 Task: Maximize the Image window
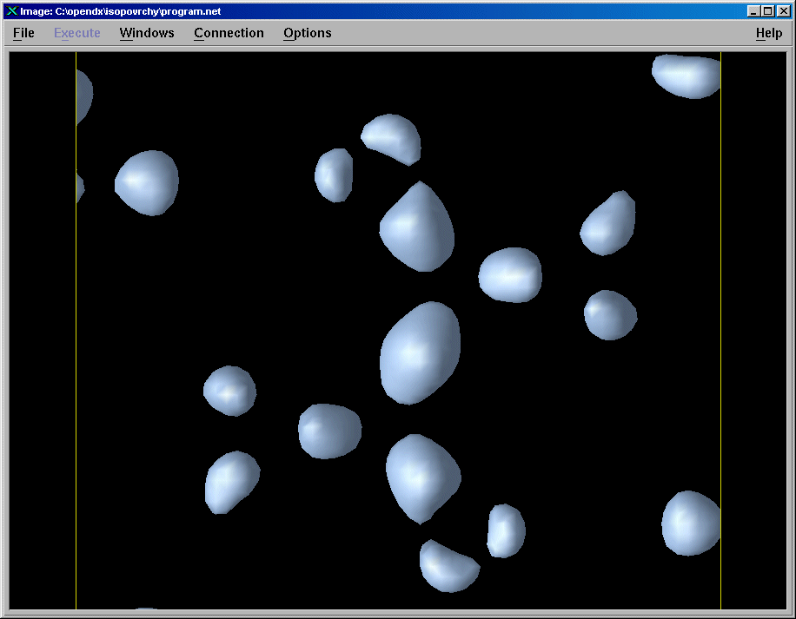766,11
